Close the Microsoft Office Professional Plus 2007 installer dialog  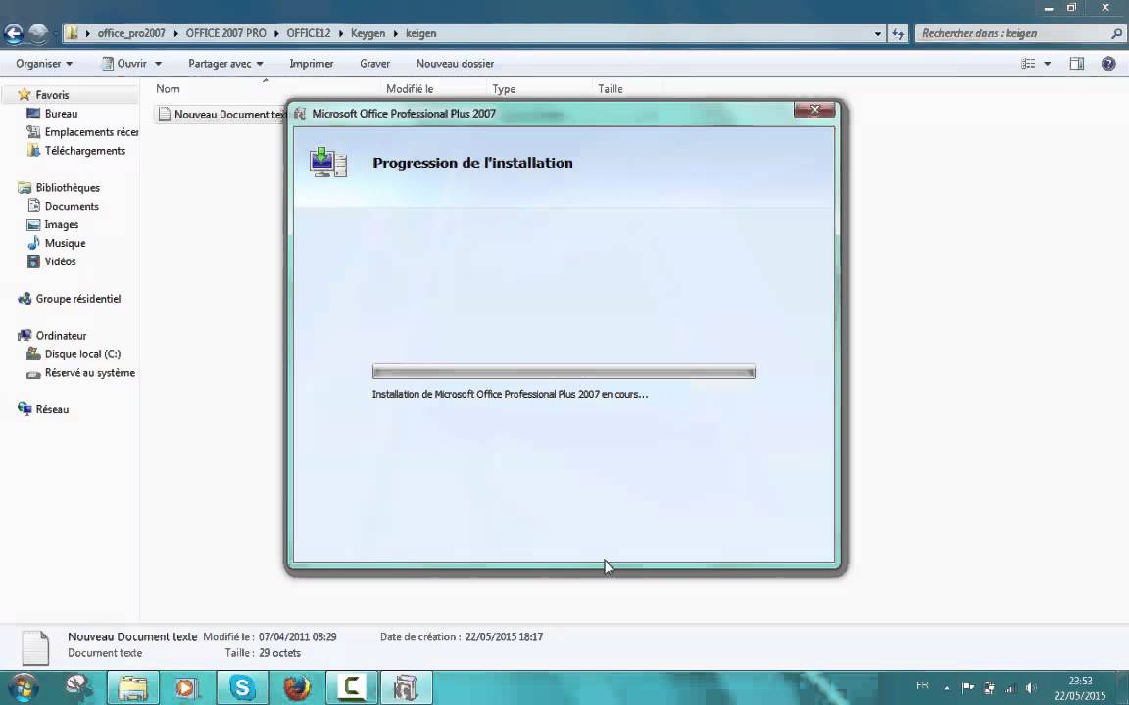coord(814,110)
